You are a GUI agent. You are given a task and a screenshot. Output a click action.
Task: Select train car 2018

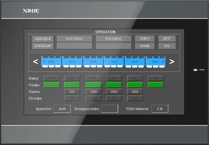tap(93, 61)
